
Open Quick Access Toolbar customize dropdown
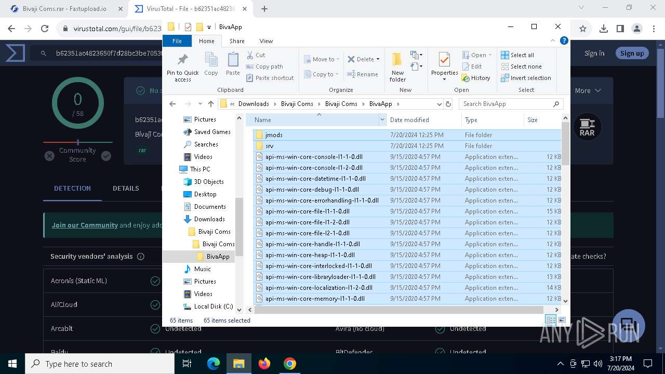pos(209,27)
